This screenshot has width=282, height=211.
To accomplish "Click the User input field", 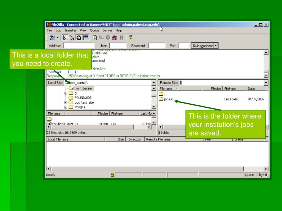I will pos(118,46).
